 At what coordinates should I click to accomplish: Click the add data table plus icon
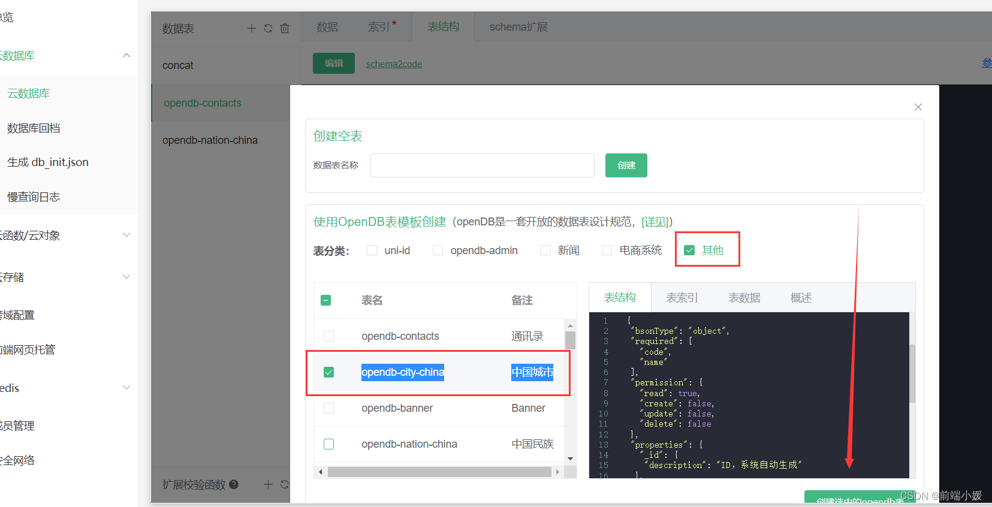pyautogui.click(x=252, y=28)
